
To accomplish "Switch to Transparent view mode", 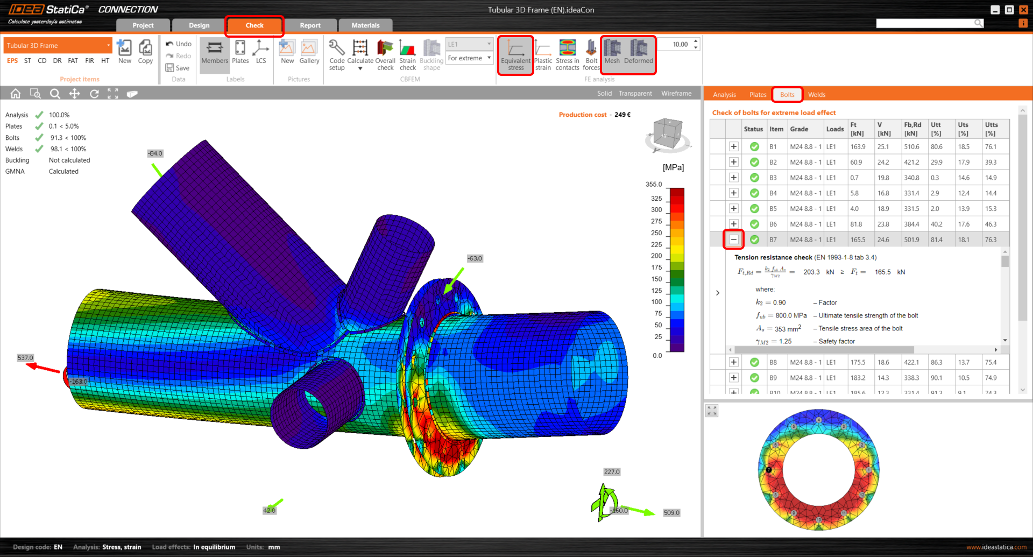I will [635, 94].
